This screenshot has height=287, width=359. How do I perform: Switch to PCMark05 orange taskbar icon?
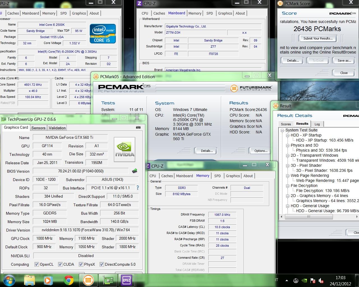point(88,280)
